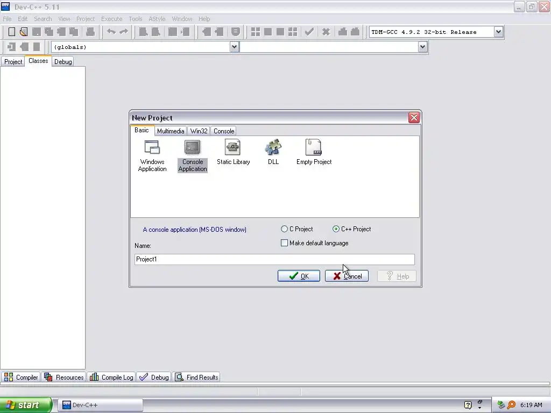Close the New Project dialog
The height and width of the screenshot is (413, 551).
tap(414, 117)
